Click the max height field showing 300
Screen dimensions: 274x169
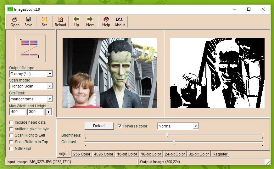coord(36,112)
